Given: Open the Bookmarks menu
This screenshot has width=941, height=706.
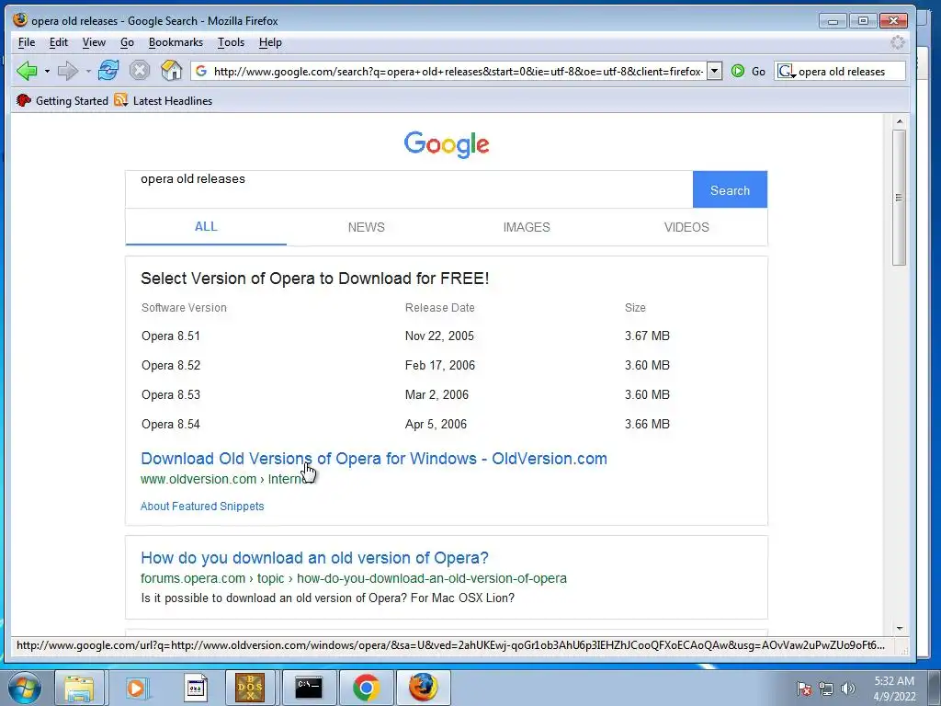Looking at the screenshot, I should [176, 42].
